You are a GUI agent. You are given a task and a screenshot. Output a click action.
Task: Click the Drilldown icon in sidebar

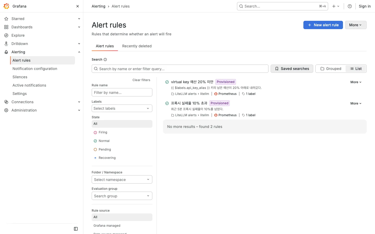(x=6, y=44)
